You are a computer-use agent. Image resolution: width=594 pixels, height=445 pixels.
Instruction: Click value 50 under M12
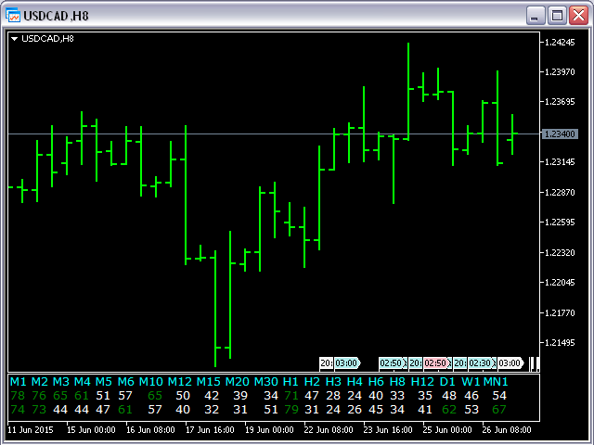(x=183, y=396)
